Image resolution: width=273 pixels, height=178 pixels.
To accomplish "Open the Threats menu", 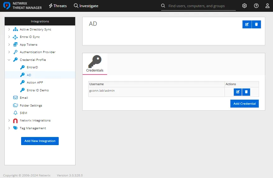I will click(58, 6).
